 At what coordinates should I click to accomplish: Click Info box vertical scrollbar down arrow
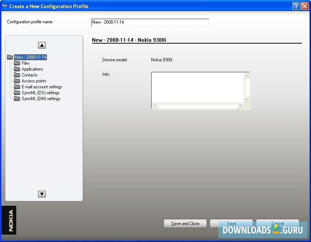[246, 99]
